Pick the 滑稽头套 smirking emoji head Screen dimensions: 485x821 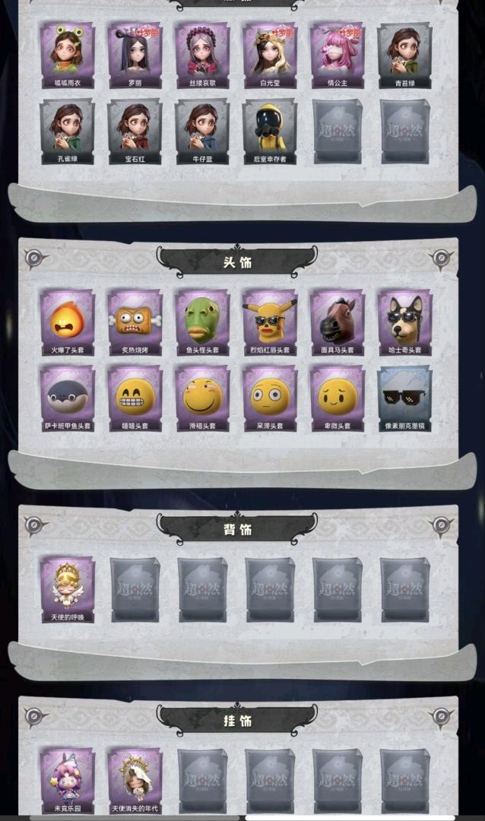pyautogui.click(x=203, y=398)
